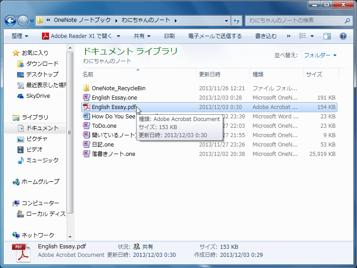Viewport: 357px width, 268px height.
Task: Click the refresh button beside address bar
Action: (x=237, y=21)
